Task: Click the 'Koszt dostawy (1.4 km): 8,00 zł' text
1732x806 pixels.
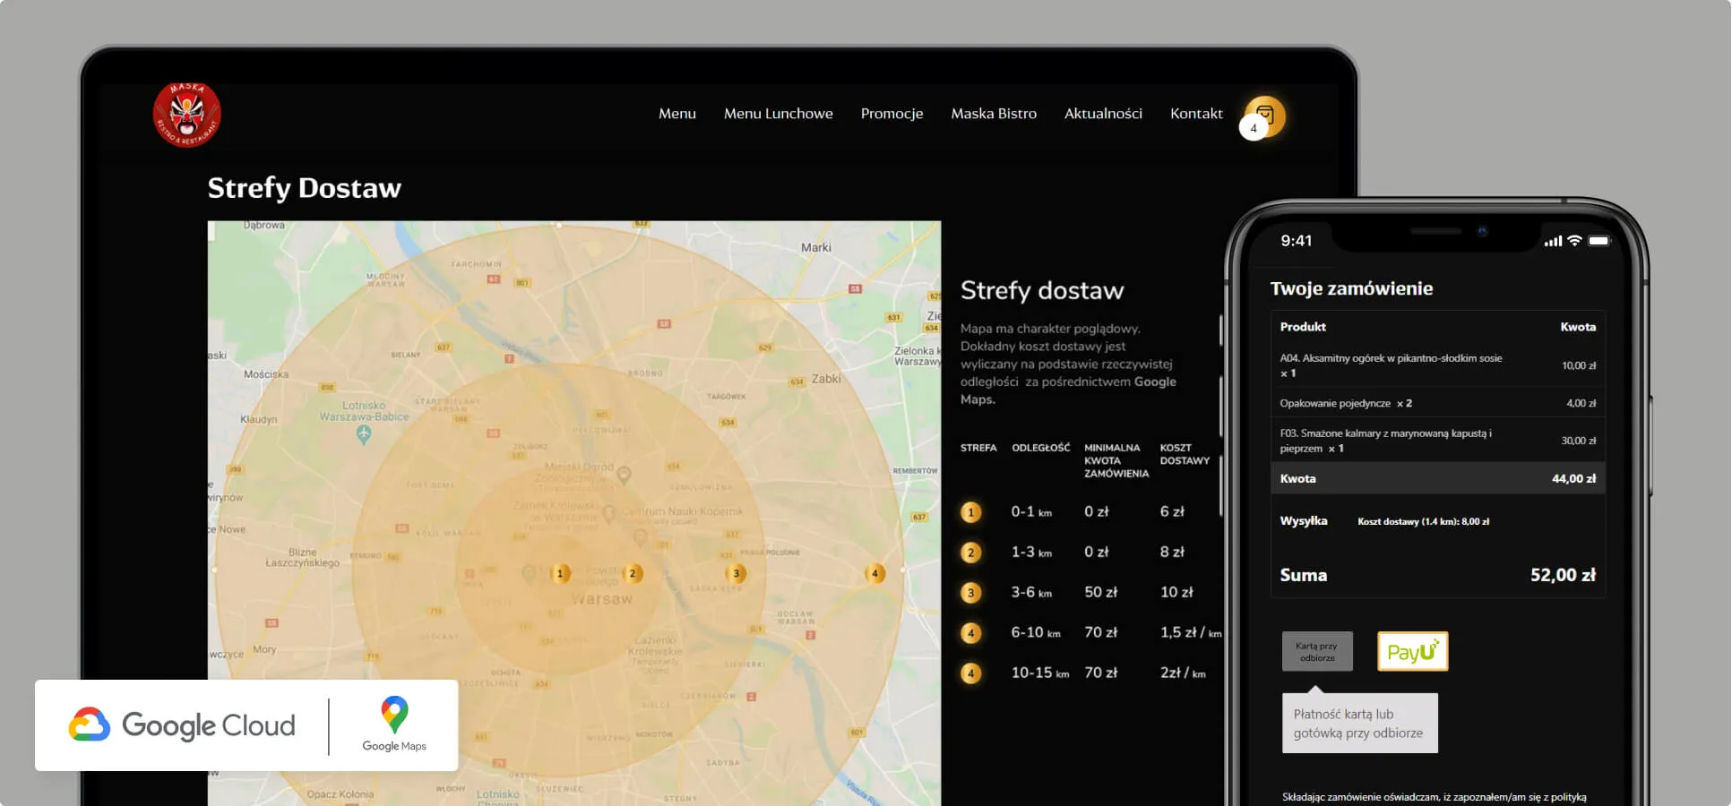Action: [1423, 521]
